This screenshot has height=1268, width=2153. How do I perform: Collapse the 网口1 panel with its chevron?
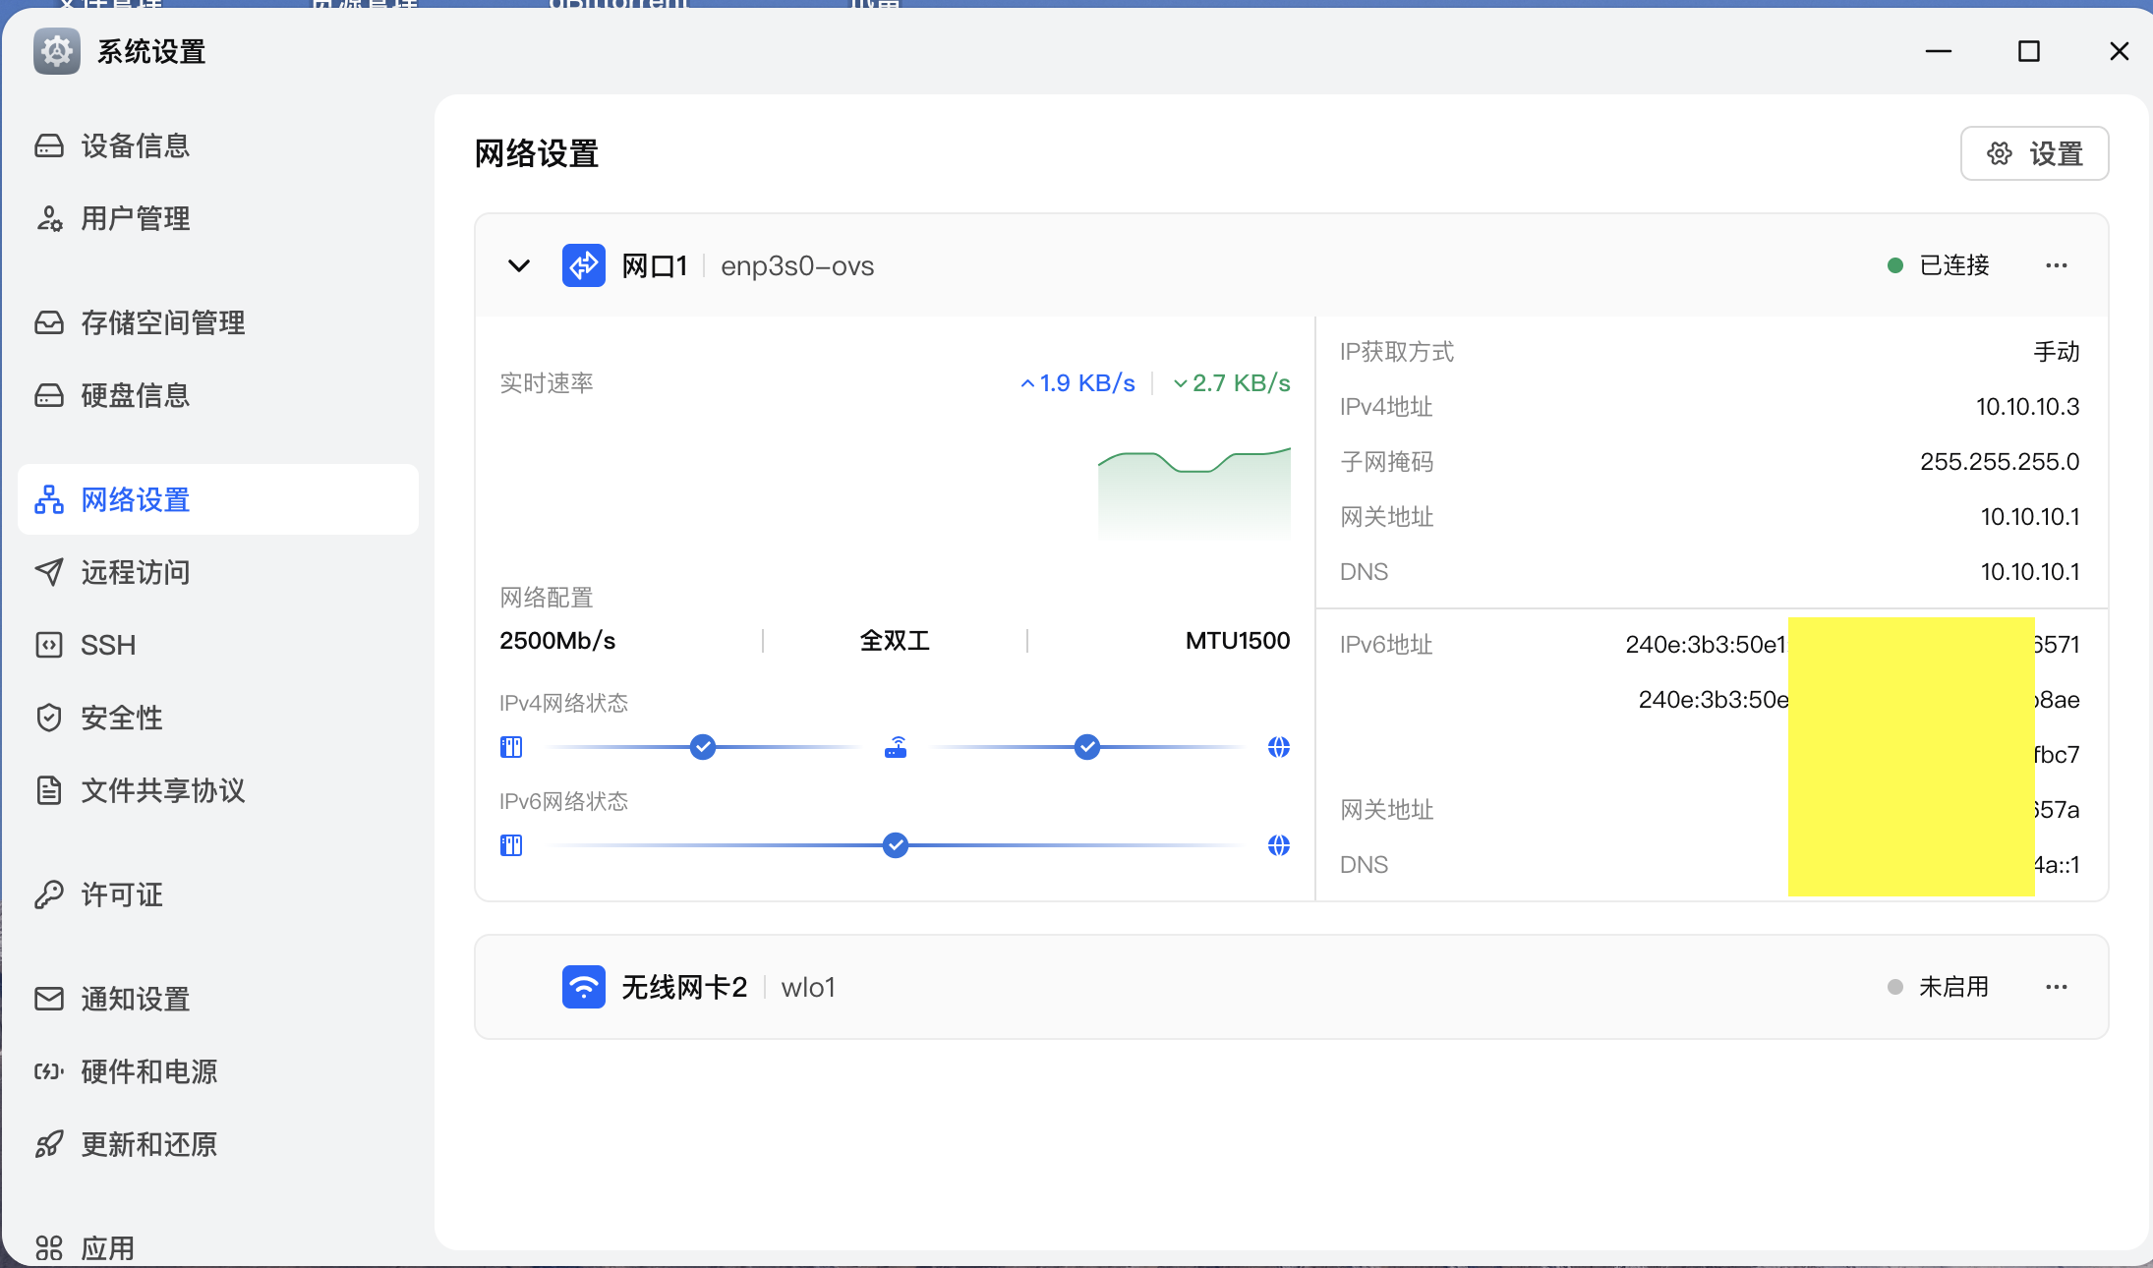point(517,264)
